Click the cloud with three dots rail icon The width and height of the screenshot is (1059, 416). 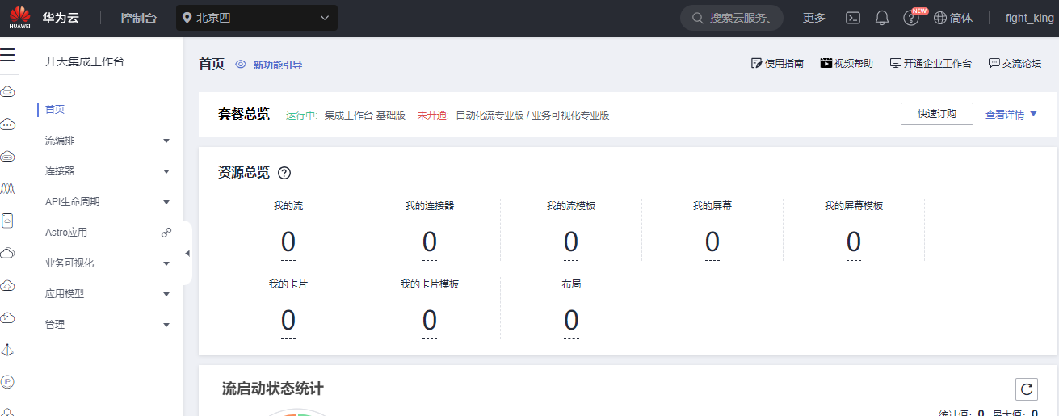pos(8,124)
